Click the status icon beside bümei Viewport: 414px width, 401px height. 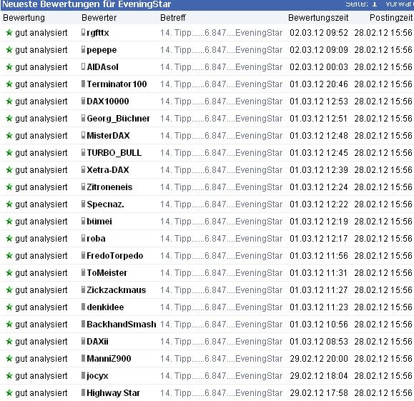click(83, 221)
